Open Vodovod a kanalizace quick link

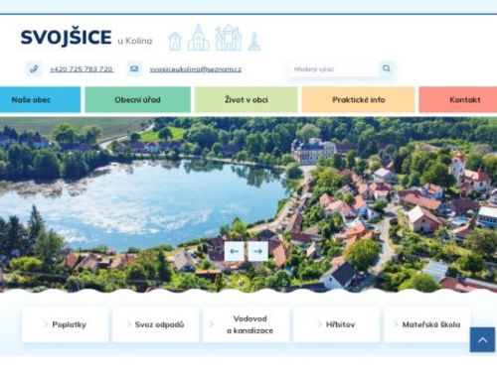click(x=246, y=324)
